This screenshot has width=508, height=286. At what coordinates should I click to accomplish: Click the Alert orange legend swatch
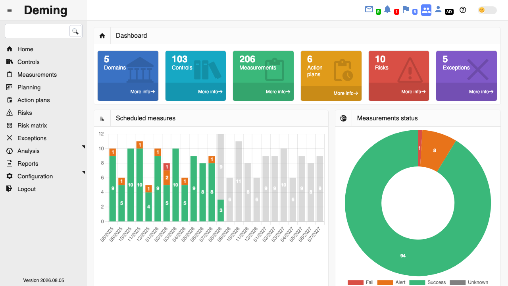(x=385, y=282)
